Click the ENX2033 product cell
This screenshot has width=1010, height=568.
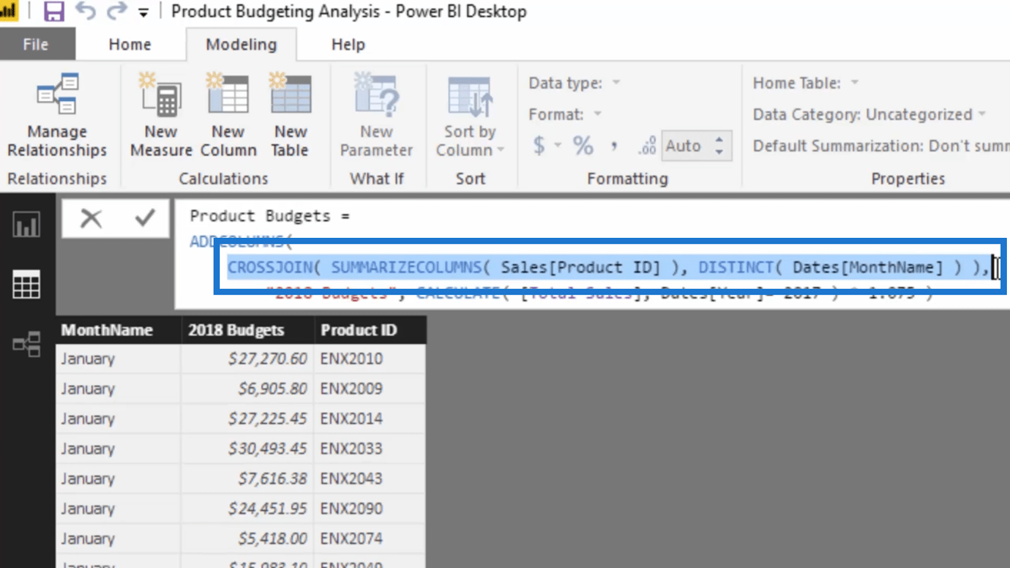click(370, 449)
